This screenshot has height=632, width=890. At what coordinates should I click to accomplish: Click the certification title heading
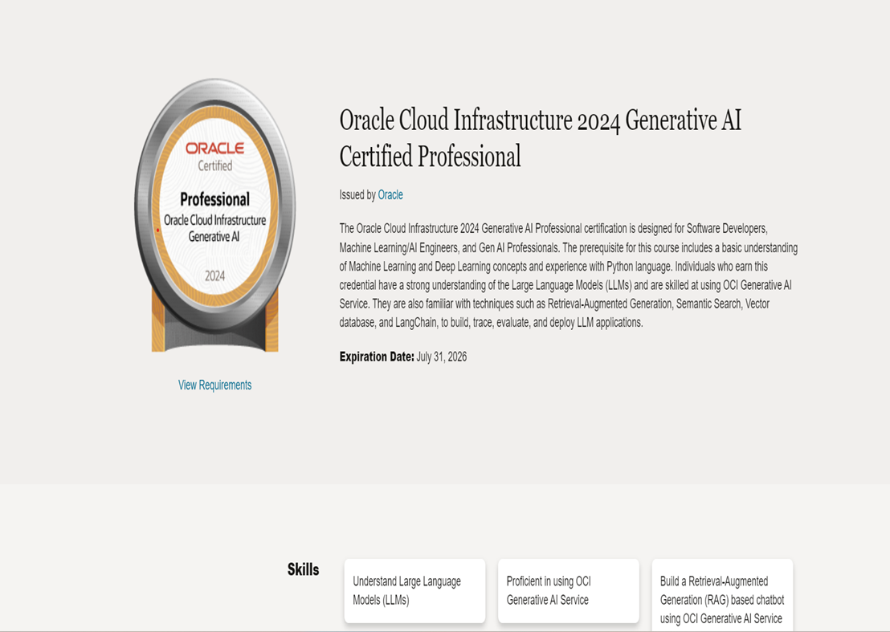click(540, 137)
